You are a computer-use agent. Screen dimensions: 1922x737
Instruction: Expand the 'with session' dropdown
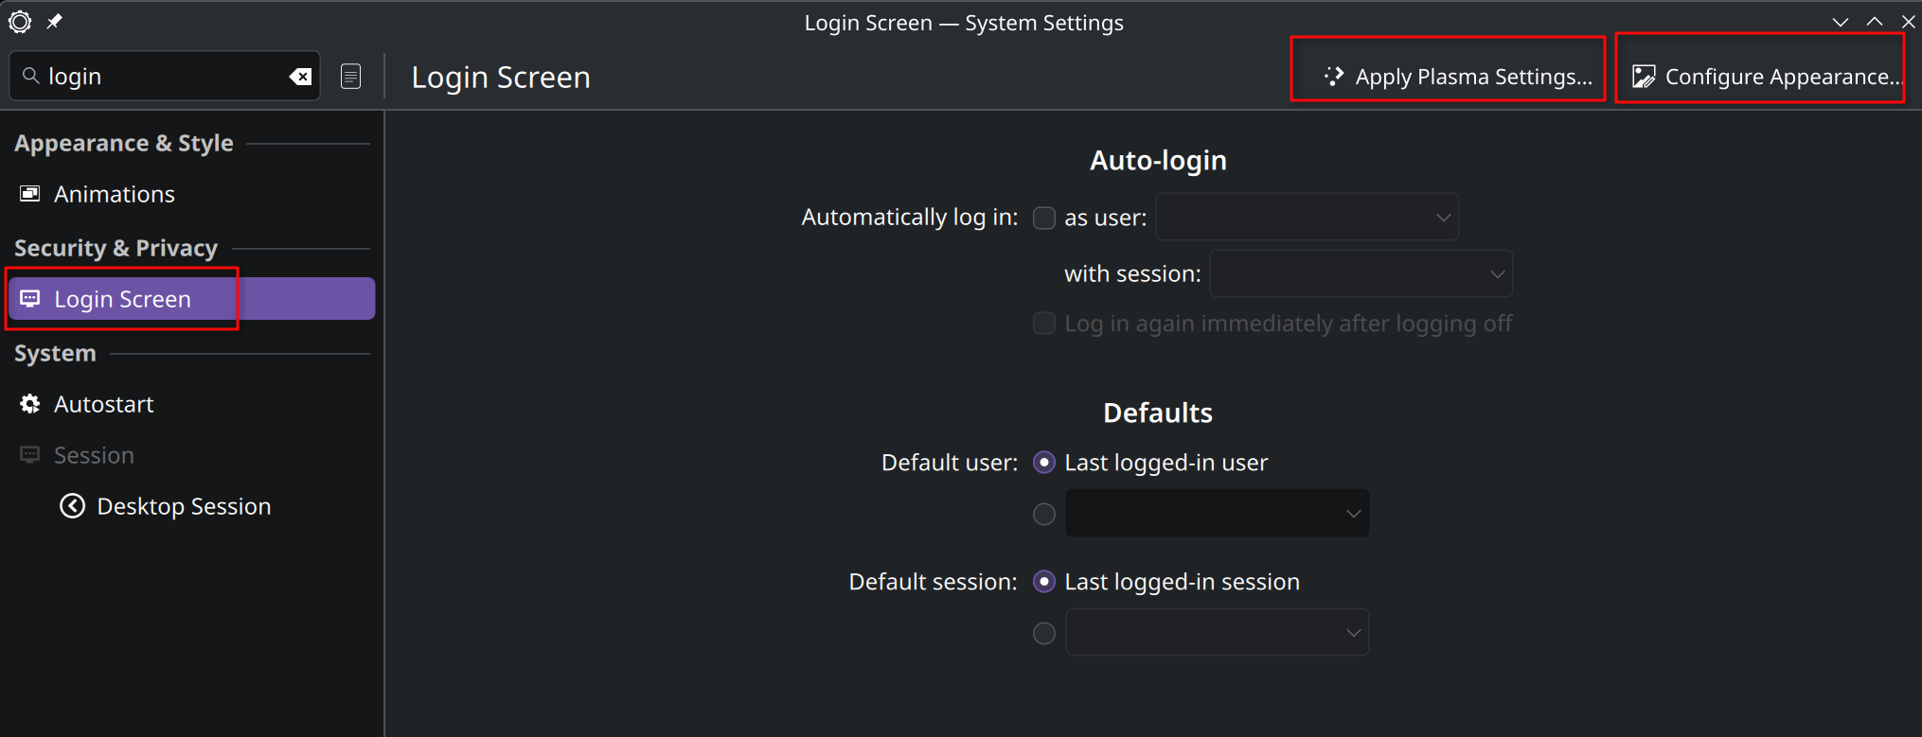coord(1361,274)
